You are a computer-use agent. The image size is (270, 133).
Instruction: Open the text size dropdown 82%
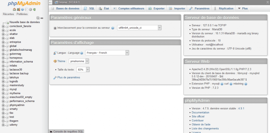coord(83,69)
